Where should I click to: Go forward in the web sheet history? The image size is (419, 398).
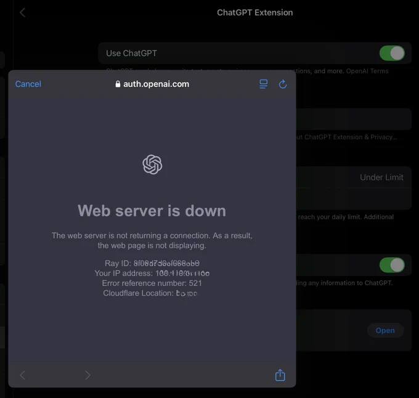(x=87, y=375)
